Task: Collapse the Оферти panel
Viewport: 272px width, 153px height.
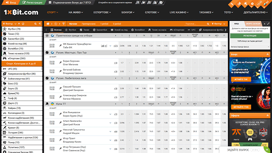Action: click(x=267, y=115)
